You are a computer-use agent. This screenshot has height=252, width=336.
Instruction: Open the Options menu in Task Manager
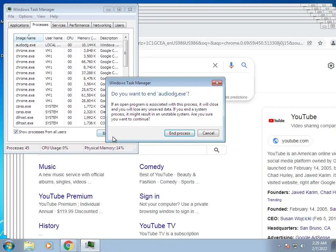coord(26,16)
